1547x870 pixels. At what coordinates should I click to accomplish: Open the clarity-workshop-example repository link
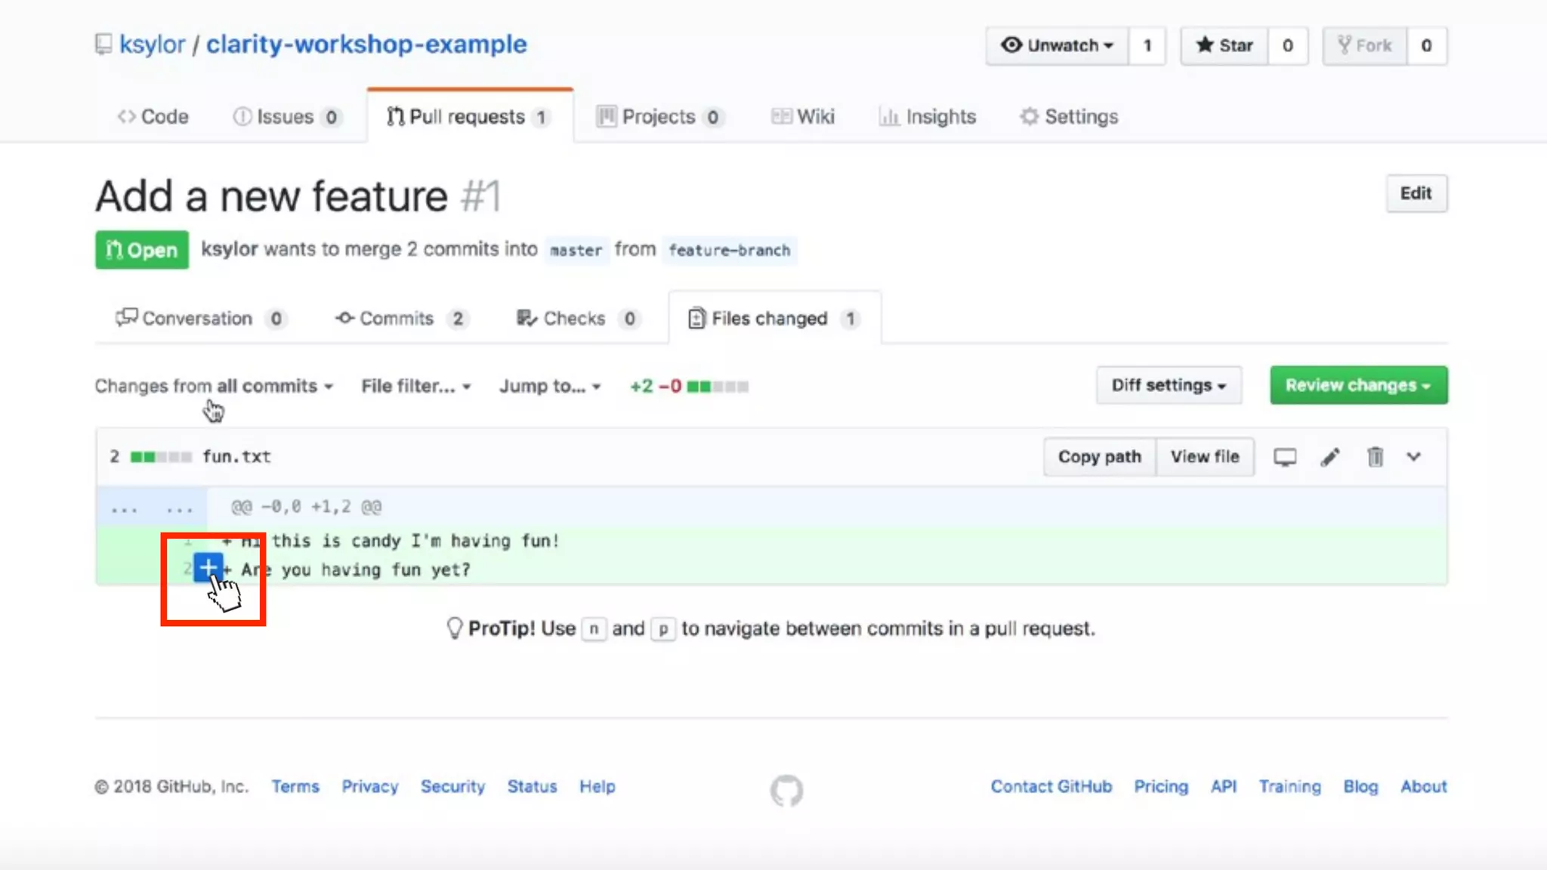click(366, 44)
